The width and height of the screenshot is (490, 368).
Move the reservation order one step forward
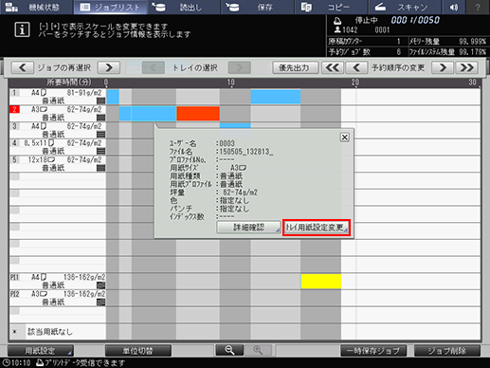point(356,67)
